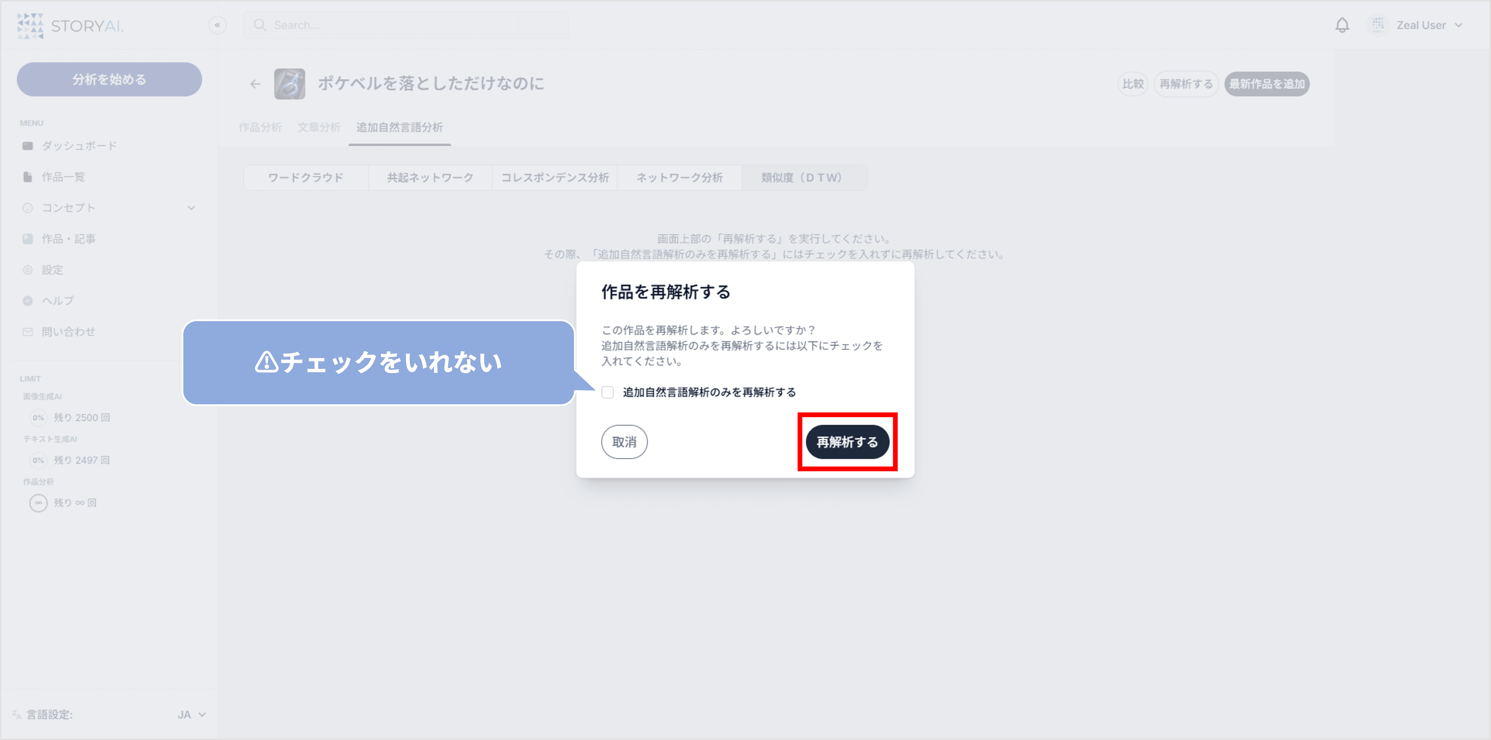Collapse the sidebar with the double-chevron button
This screenshot has width=1491, height=740.
[217, 25]
